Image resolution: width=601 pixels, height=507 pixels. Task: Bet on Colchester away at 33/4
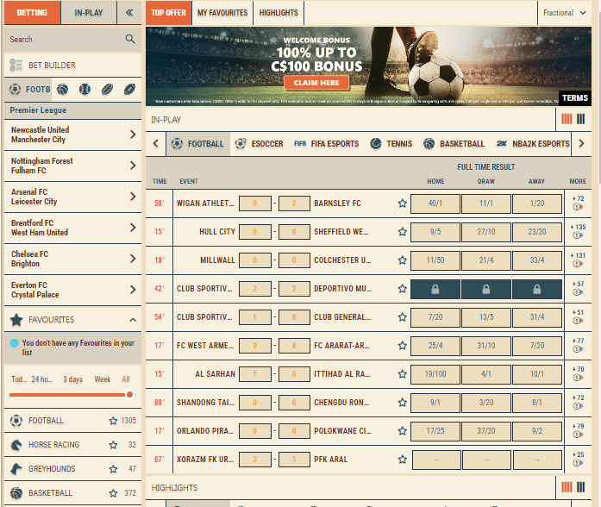tap(537, 260)
